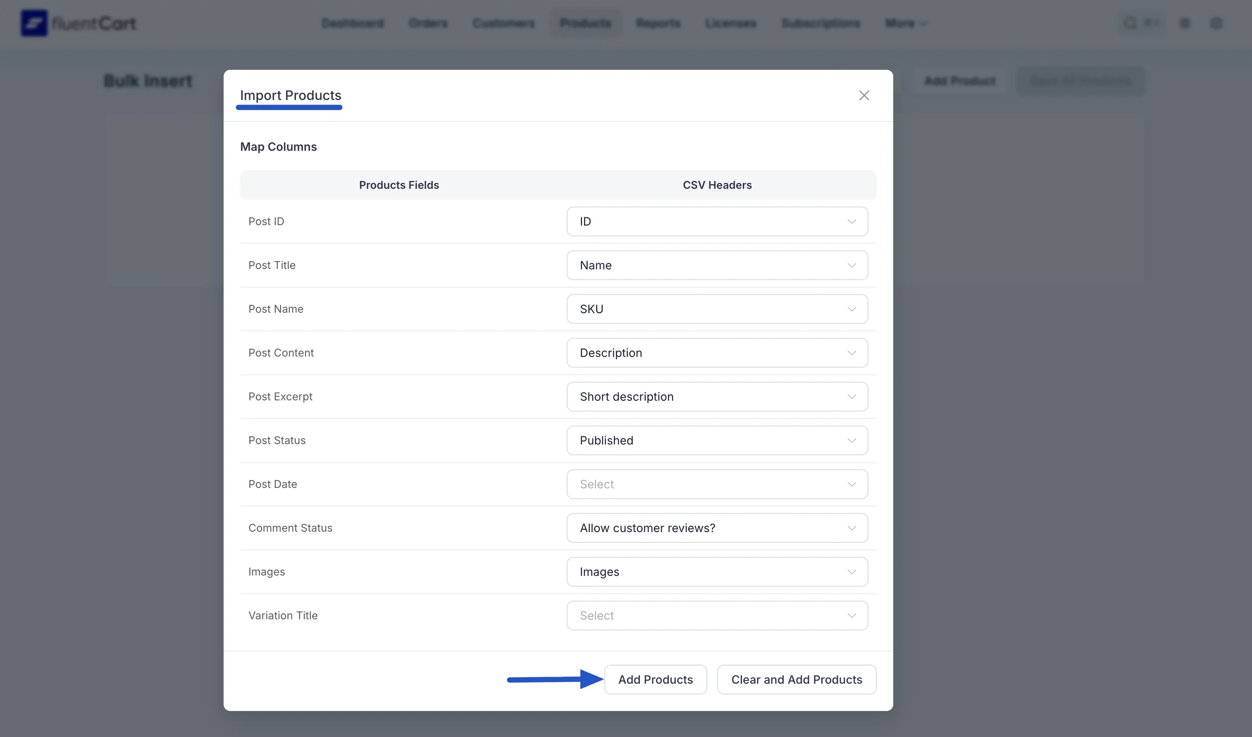This screenshot has height=737, width=1252.
Task: Select a header for Variation Title
Action: click(716, 615)
